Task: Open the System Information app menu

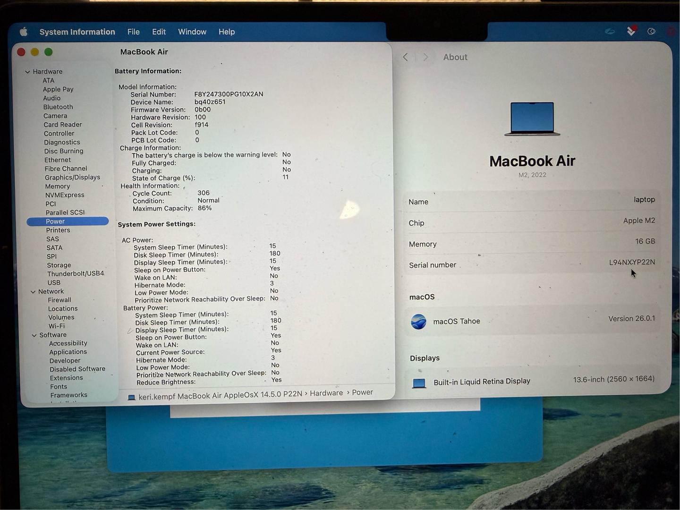Action: coord(77,32)
